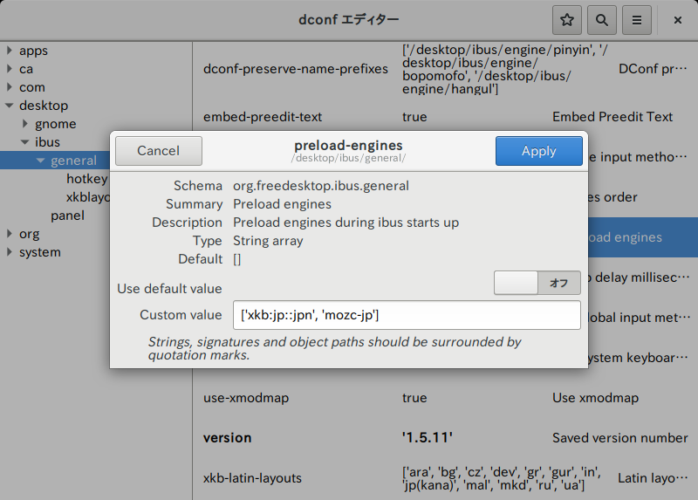Click the preload-engines dialog title
The width and height of the screenshot is (698, 500).
pos(348,146)
